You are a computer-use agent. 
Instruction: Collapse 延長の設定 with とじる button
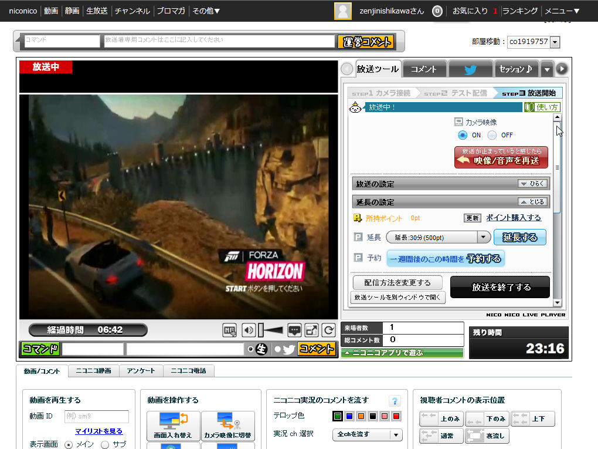[533, 201]
